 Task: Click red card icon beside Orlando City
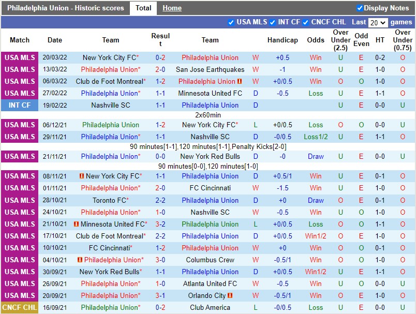click(230, 295)
